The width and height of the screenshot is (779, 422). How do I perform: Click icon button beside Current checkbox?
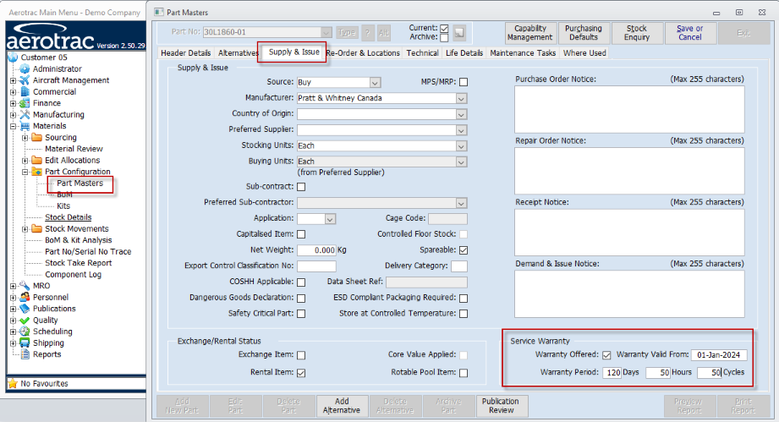click(x=459, y=33)
